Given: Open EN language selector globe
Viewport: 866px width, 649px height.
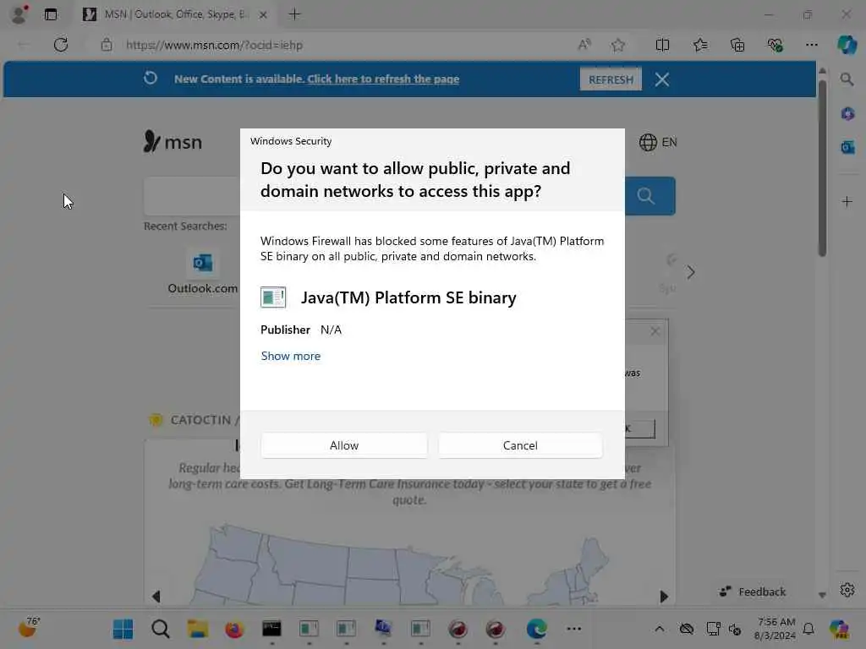Looking at the screenshot, I should pos(658,142).
